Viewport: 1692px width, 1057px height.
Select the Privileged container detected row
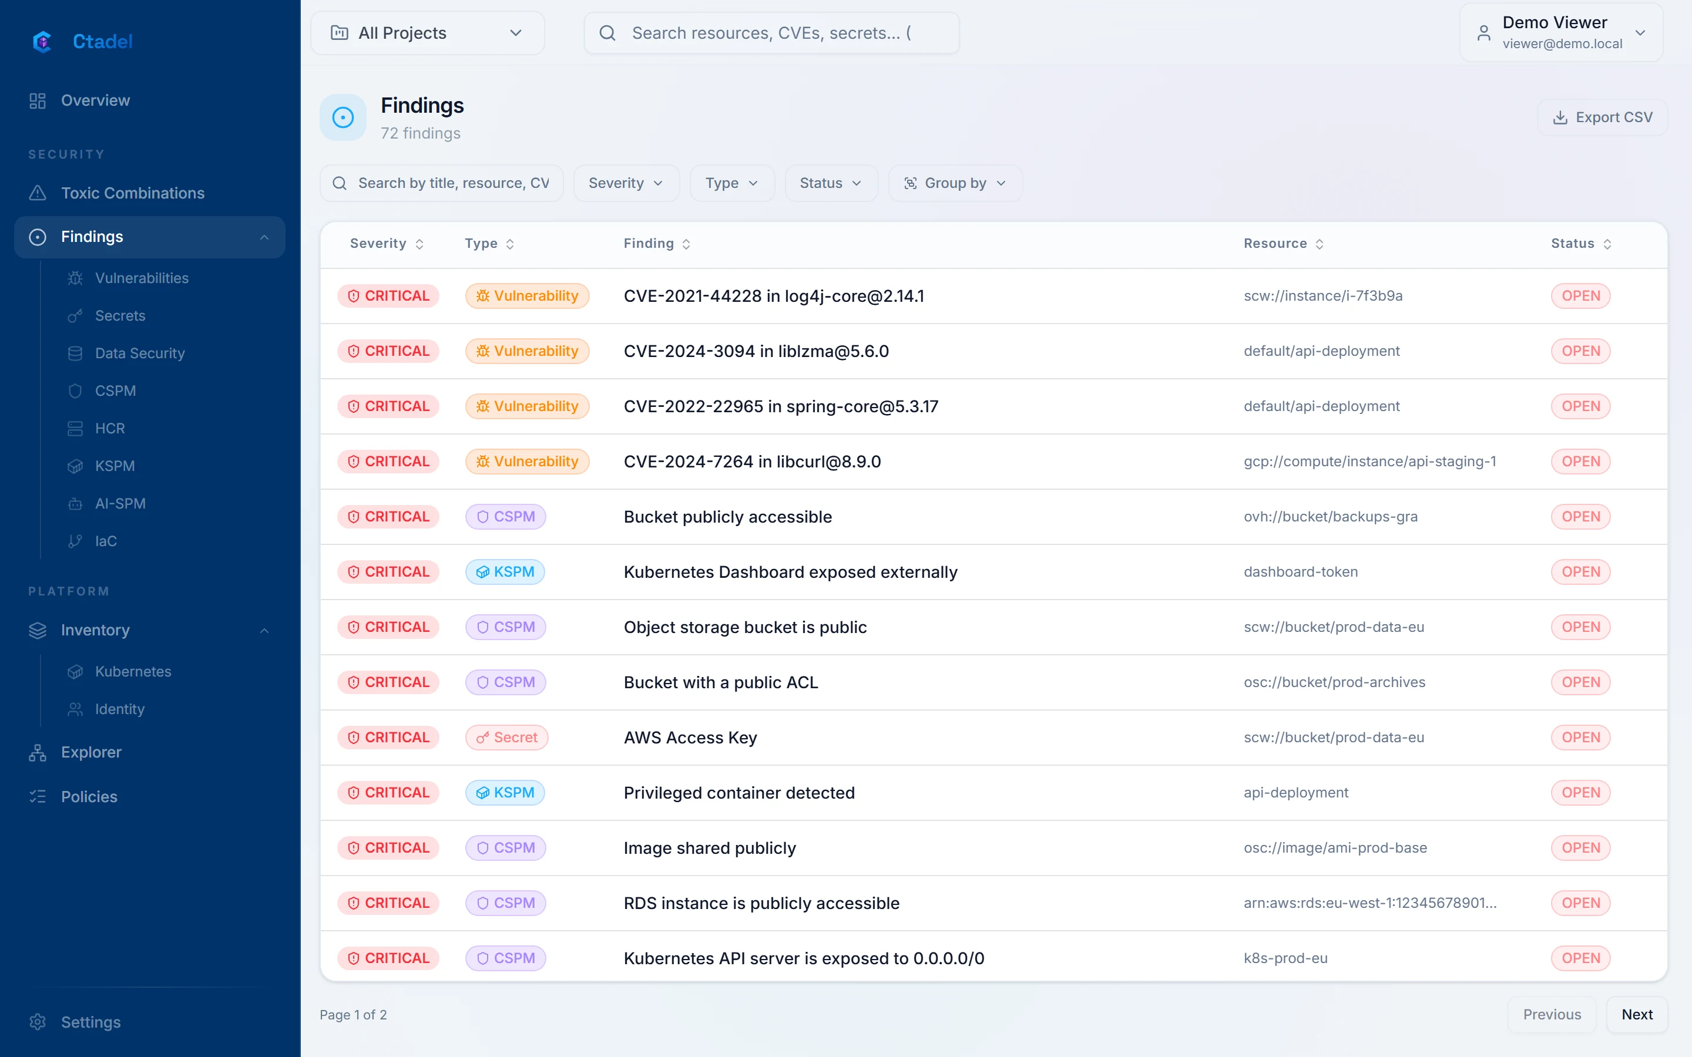click(993, 793)
